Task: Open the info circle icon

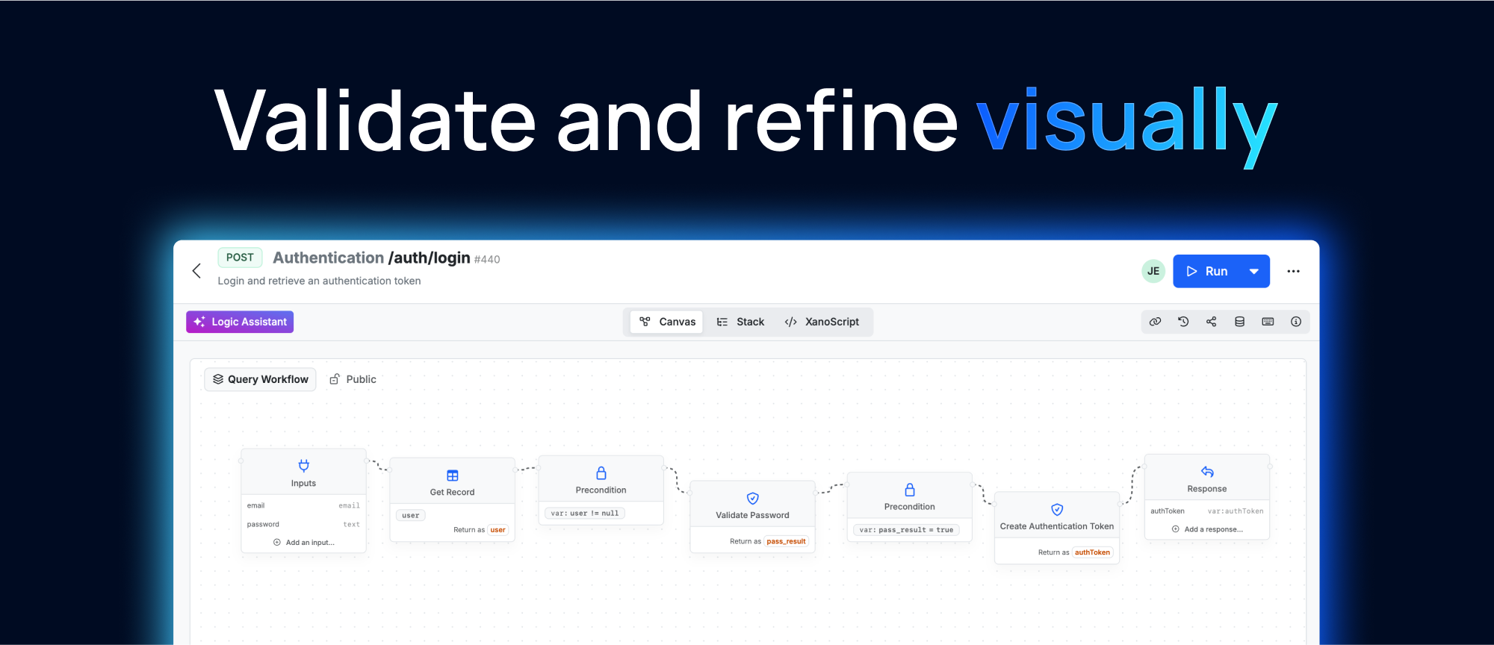Action: tap(1296, 322)
